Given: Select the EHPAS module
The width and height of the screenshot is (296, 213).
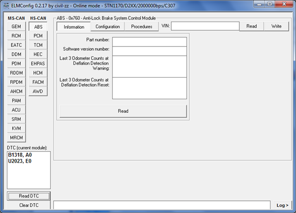Looking at the screenshot, I should click(x=38, y=64).
